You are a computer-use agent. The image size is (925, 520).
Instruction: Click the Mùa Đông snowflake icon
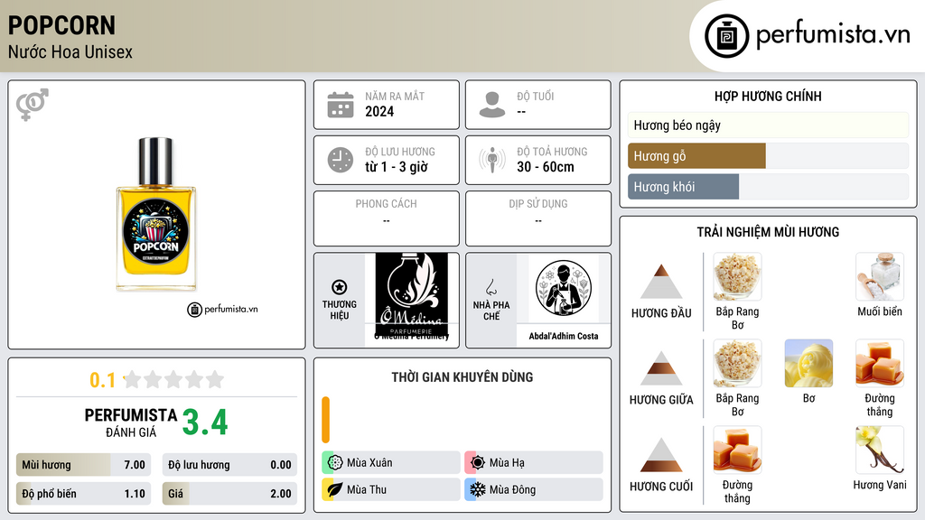(x=478, y=489)
